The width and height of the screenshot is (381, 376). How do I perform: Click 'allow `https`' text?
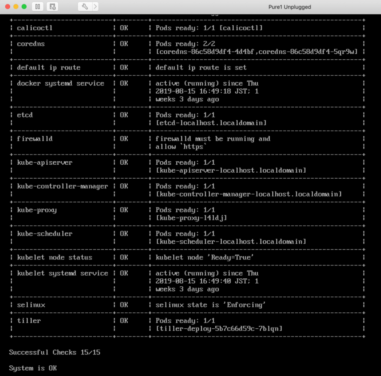(181, 147)
